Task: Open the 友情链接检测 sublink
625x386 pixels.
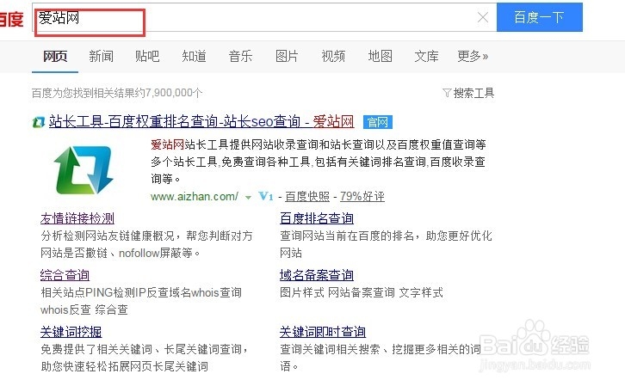Action: tap(77, 218)
